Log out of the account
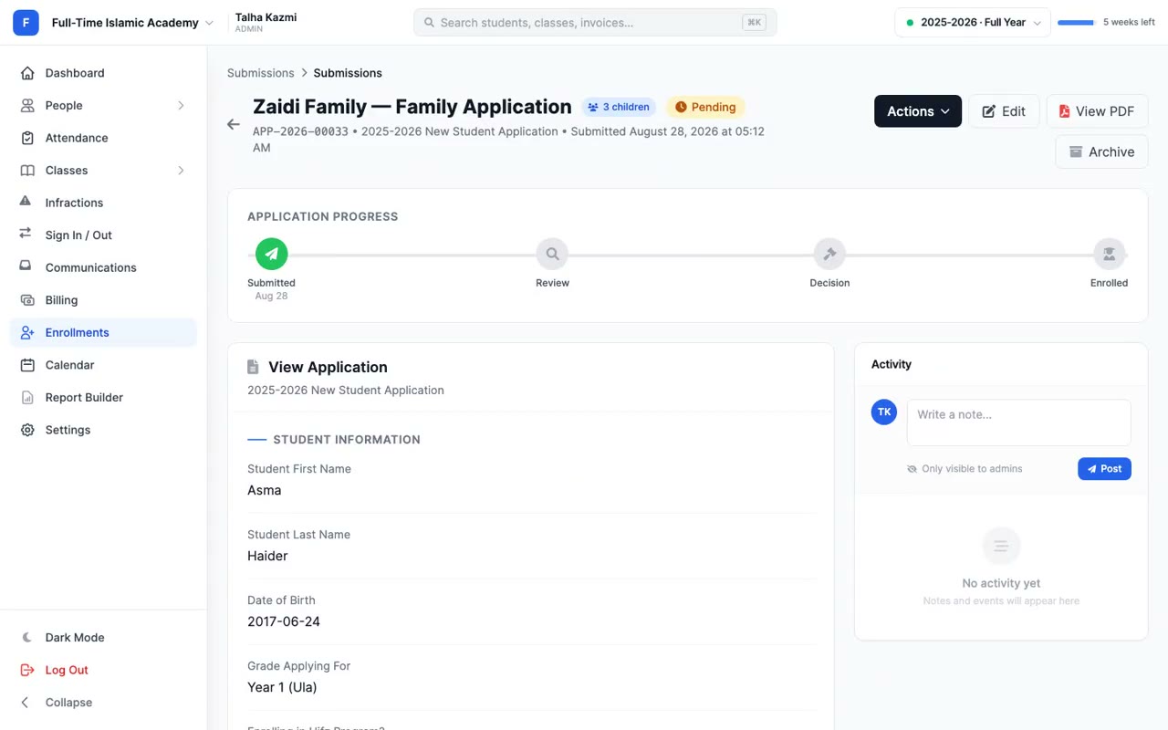This screenshot has height=730, width=1168. pyautogui.click(x=103, y=670)
